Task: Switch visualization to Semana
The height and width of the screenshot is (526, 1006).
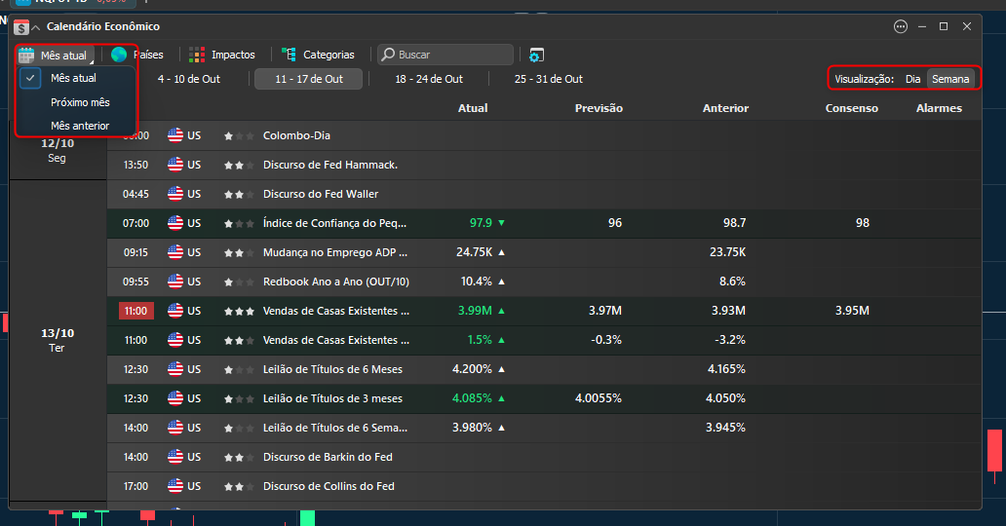Action: pyautogui.click(x=950, y=79)
